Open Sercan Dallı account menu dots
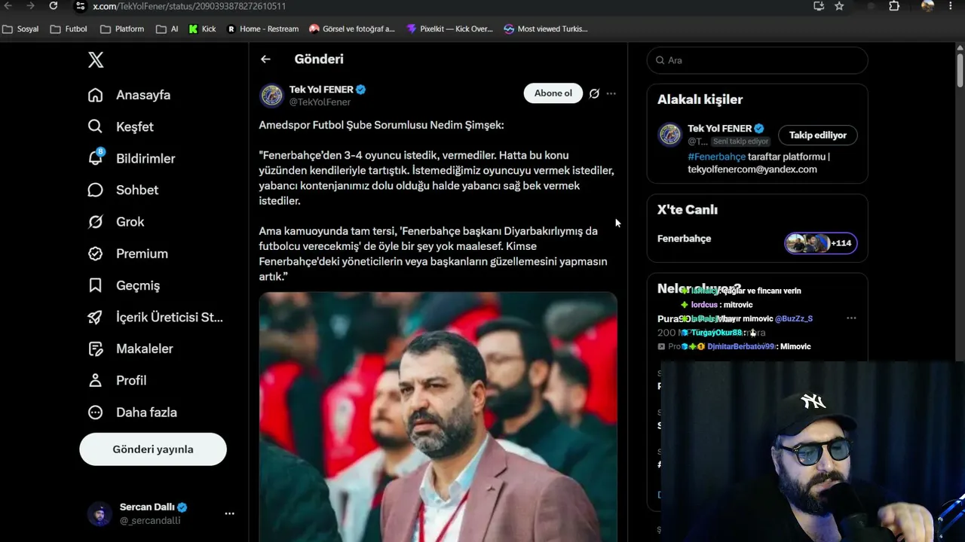965x542 pixels. coord(229,513)
